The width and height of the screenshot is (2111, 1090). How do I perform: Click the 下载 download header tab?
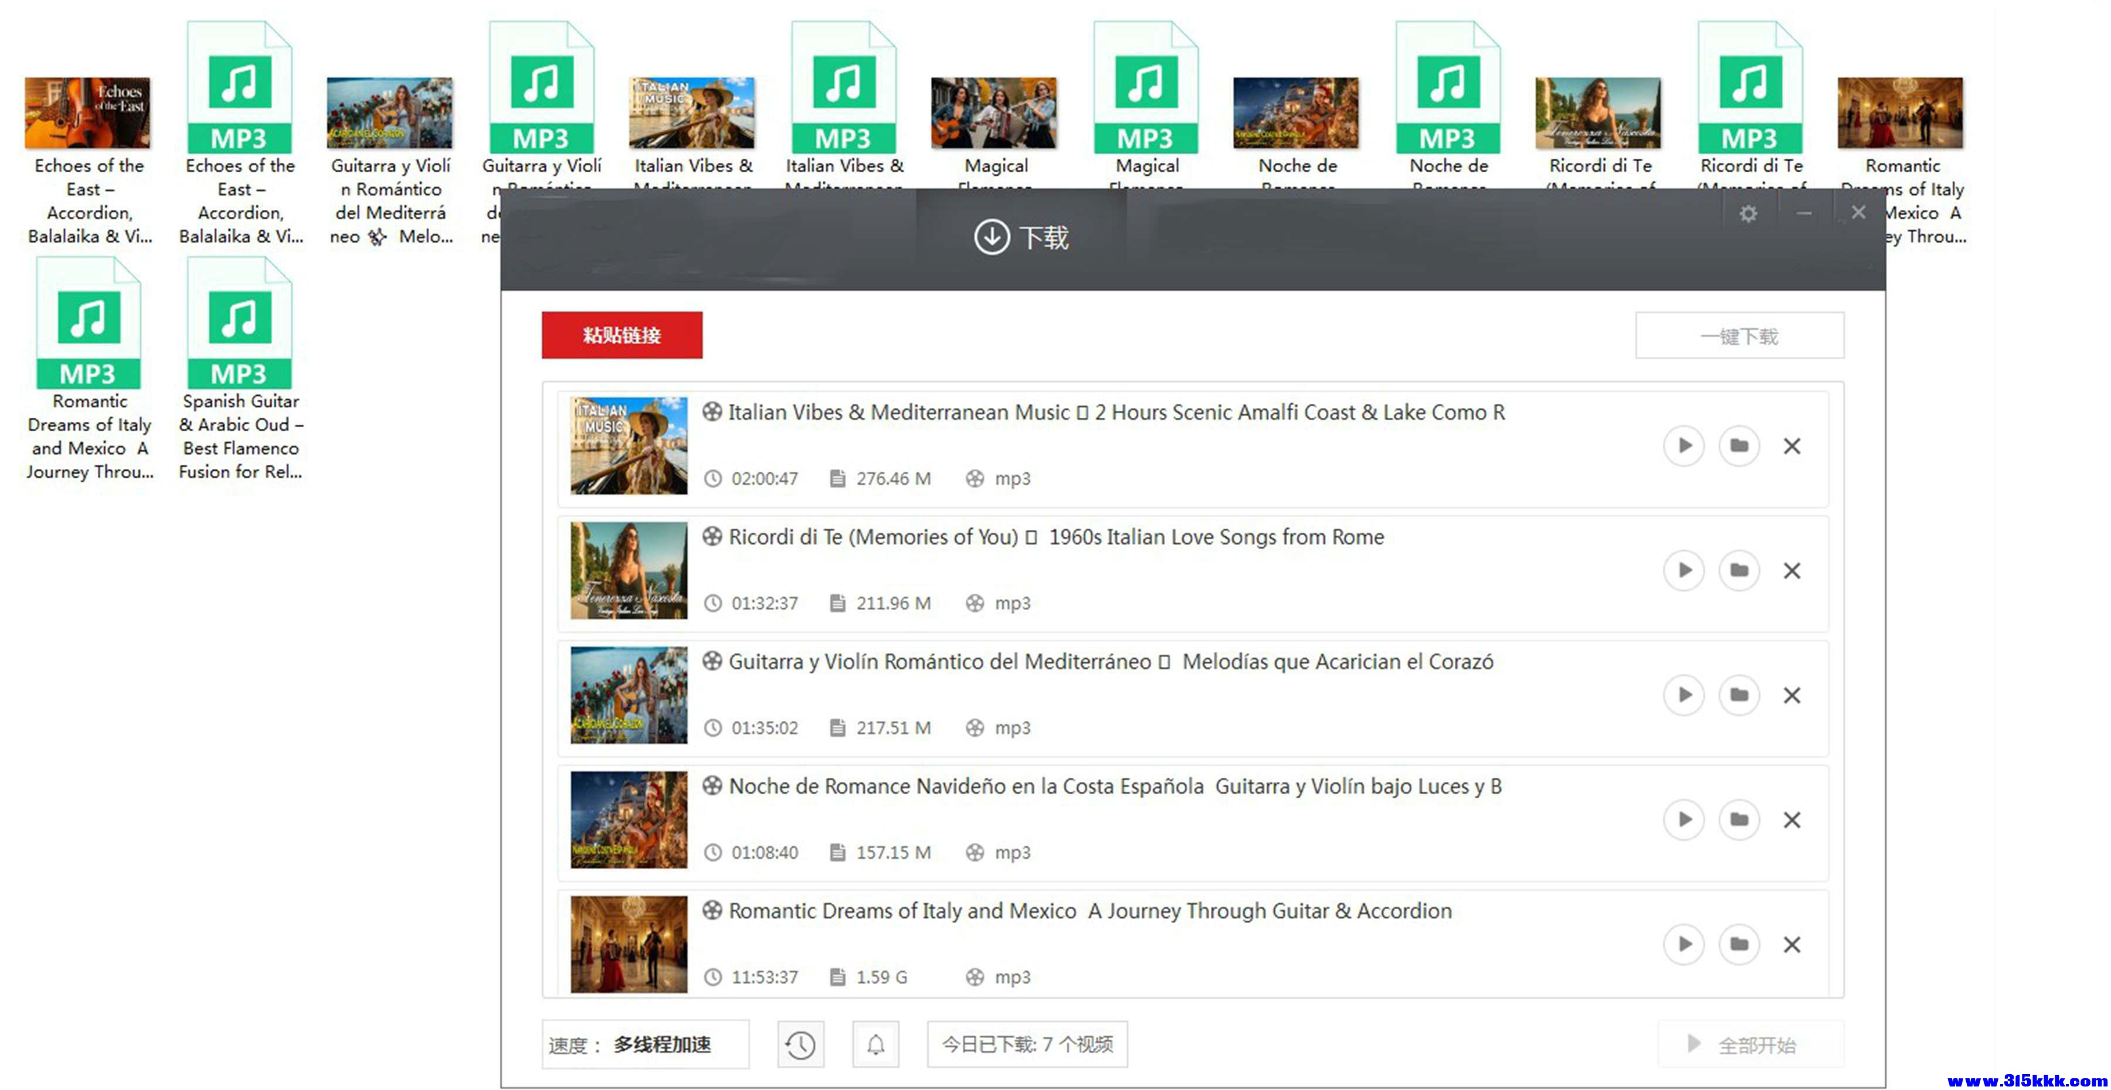(x=1021, y=237)
